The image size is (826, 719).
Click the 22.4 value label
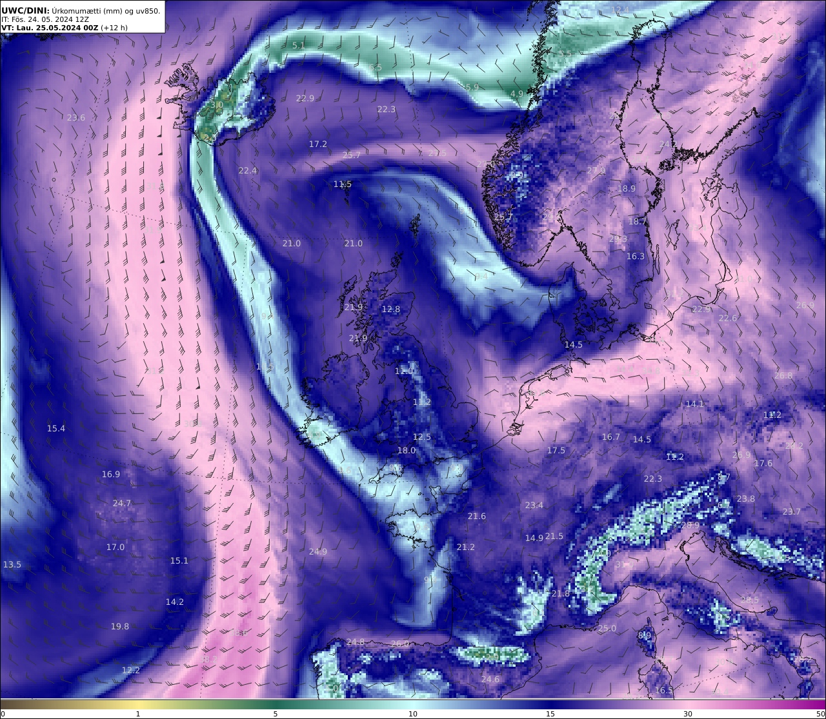[248, 170]
